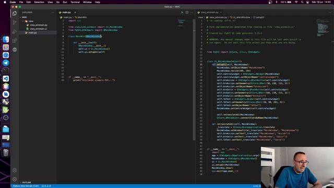Screen dimensions: 334x188
Task: Open Visual Studio Code from the Dock
Action: [6, 79]
